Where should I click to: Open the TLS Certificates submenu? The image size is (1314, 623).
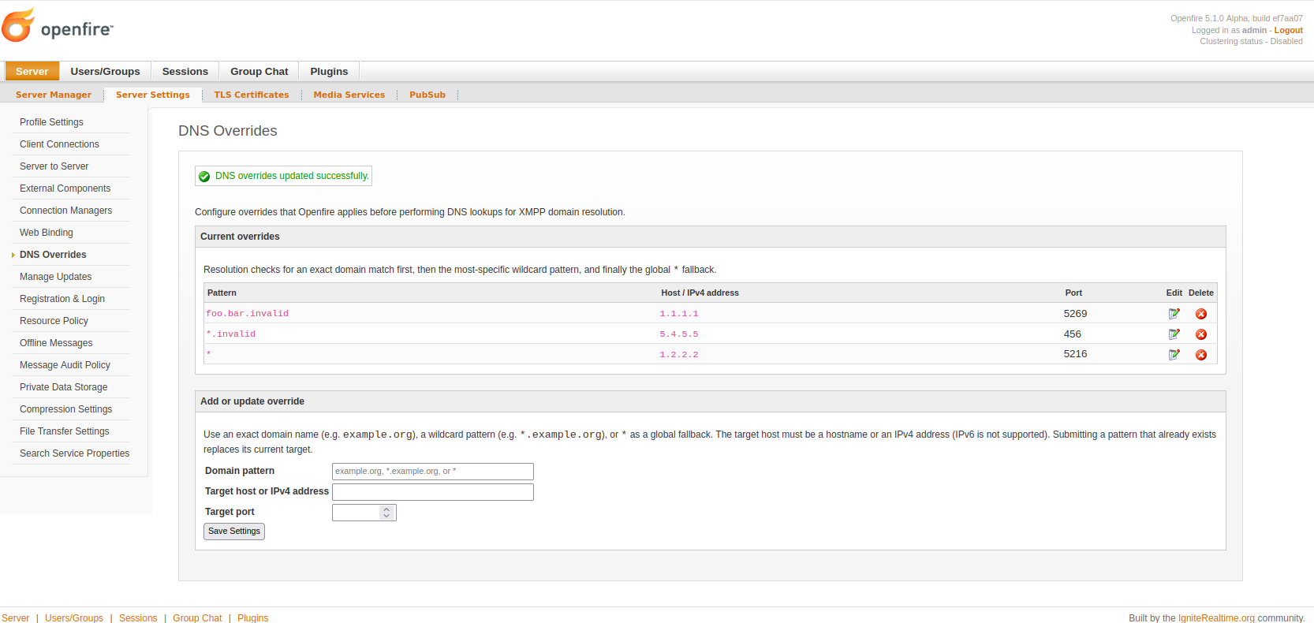(x=251, y=95)
